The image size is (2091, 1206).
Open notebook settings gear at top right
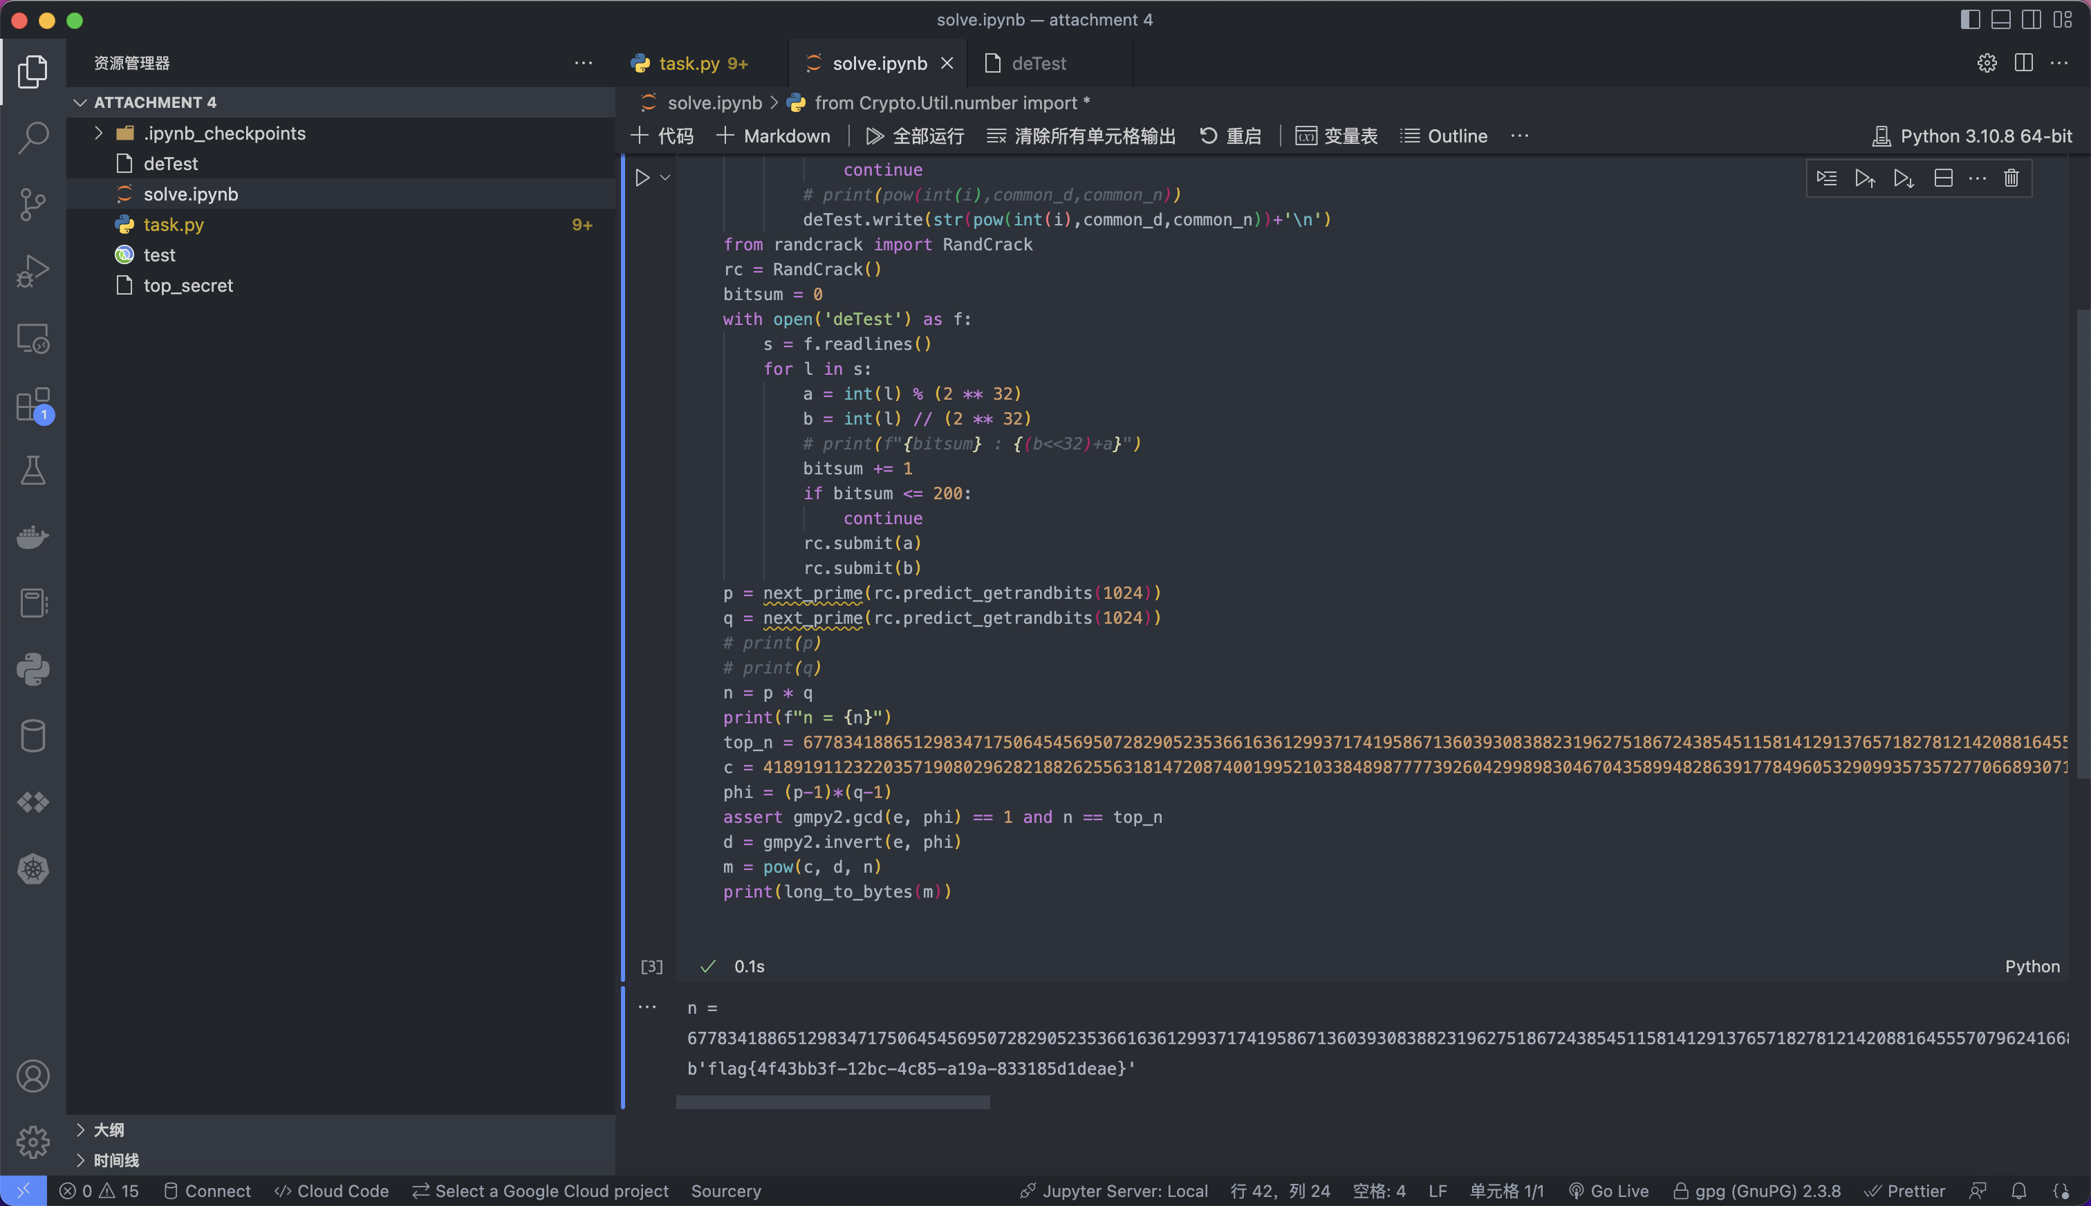pyautogui.click(x=1987, y=63)
